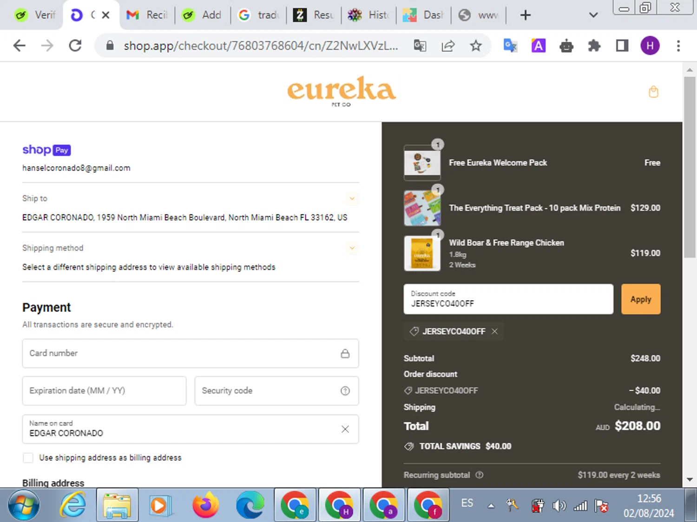The image size is (697, 522).
Task: Click the robot extension icon
Action: point(566,45)
